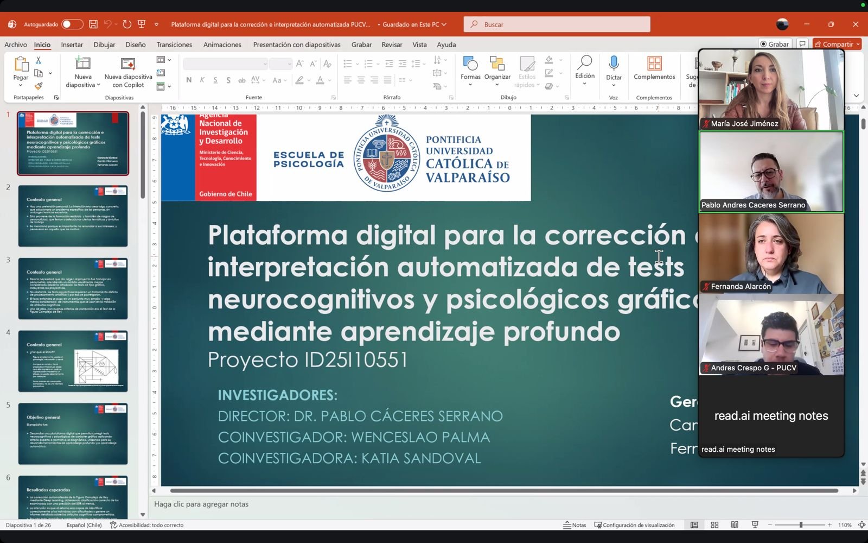Toggle Normal view button in status bar

pos(694,525)
